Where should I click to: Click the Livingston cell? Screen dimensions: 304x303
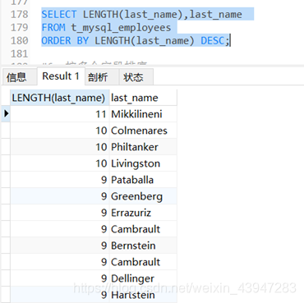pos(143,163)
